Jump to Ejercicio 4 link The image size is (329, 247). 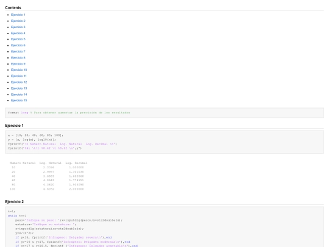(18, 33)
